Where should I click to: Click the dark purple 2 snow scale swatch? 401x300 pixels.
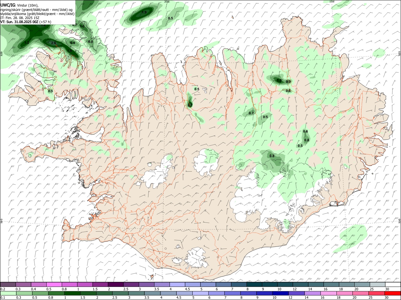coord(116,284)
